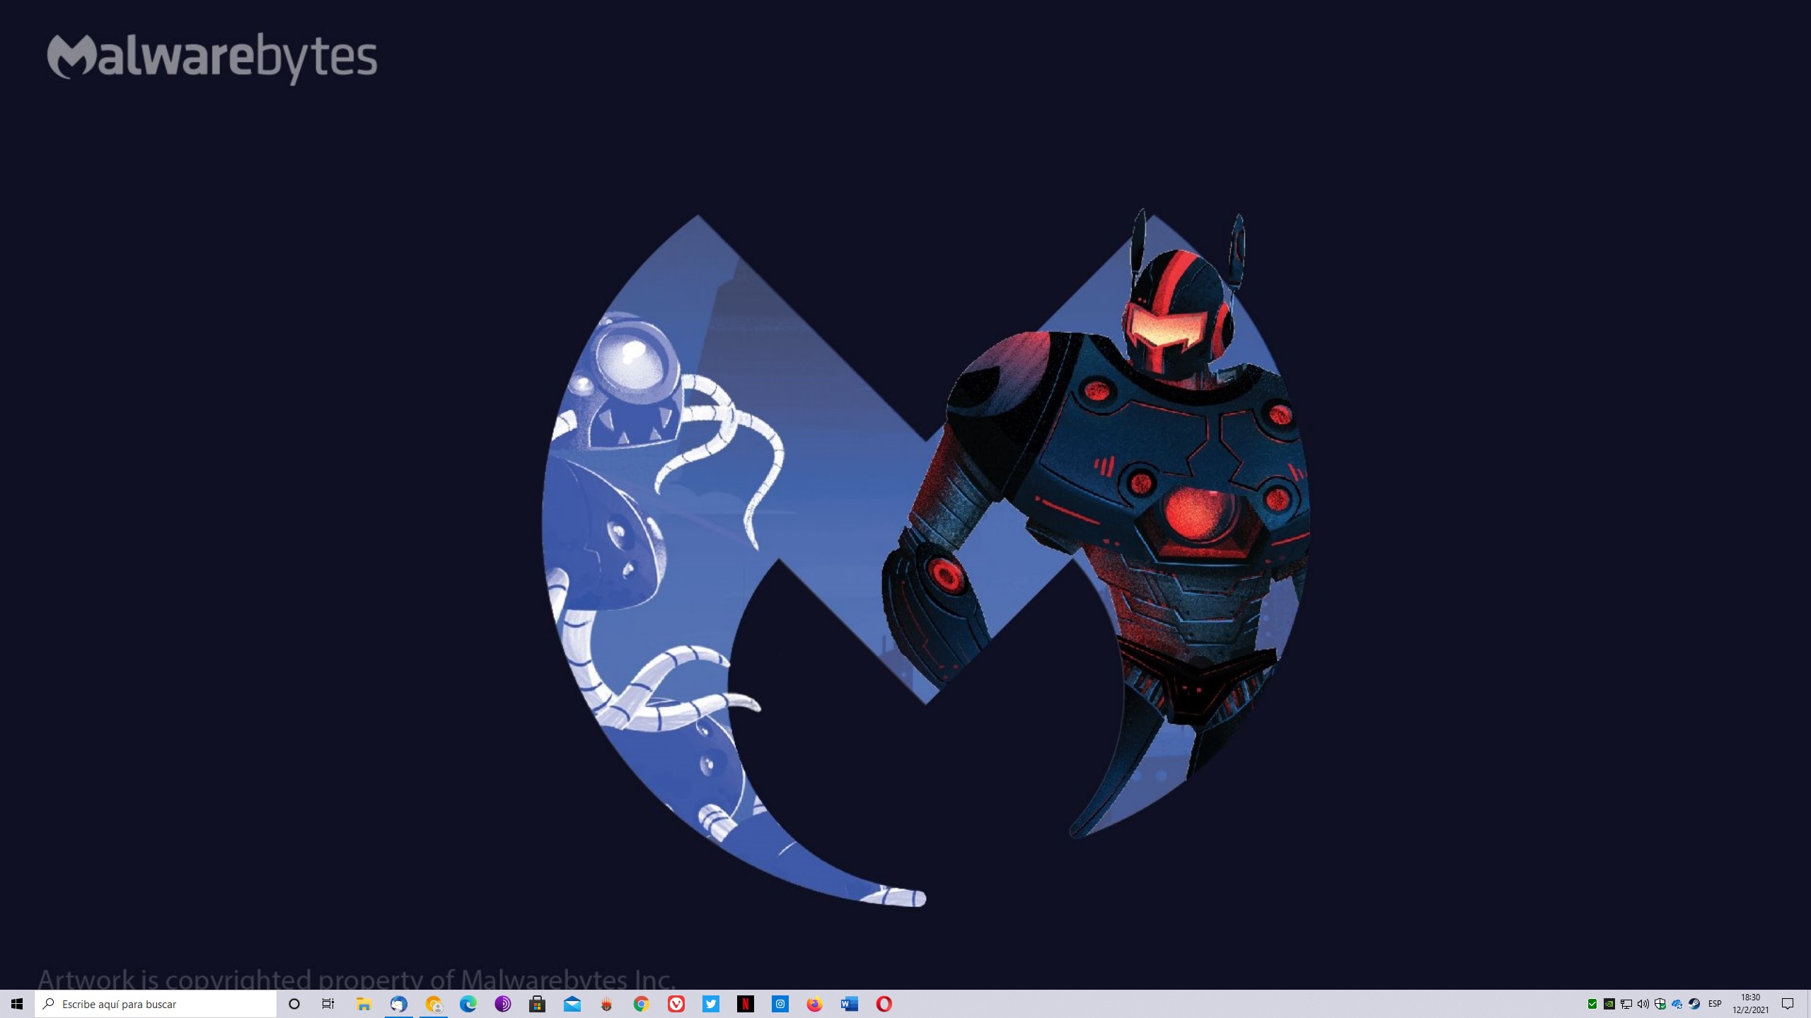Open Opera browser icon
The height and width of the screenshot is (1018, 1811).
click(884, 1004)
